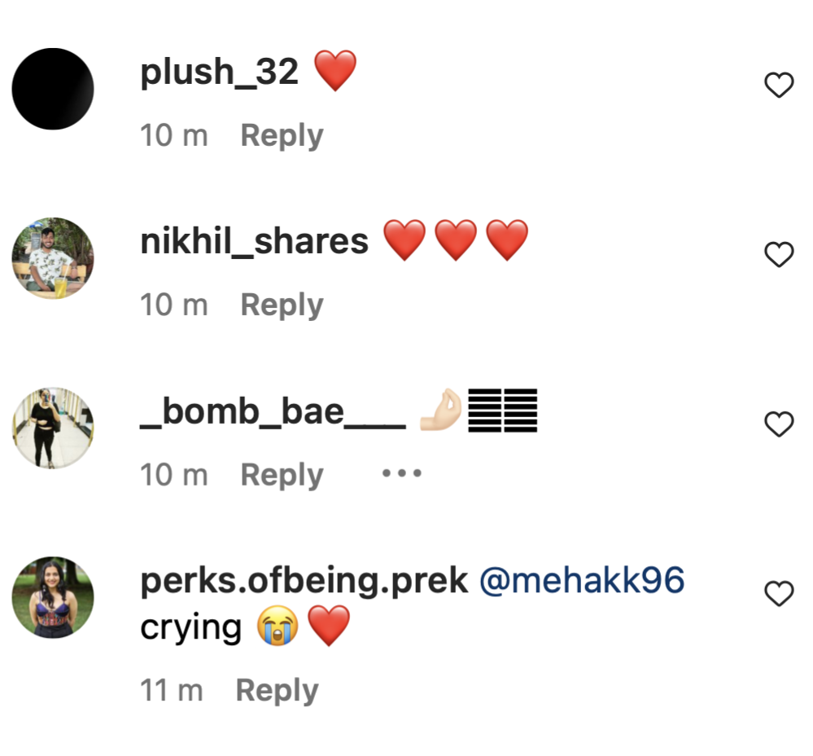Reply to plush_32's comment
The height and width of the screenshot is (756, 813).
[x=282, y=135]
